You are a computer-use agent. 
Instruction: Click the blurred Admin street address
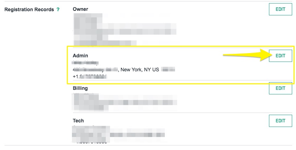[x=95, y=70]
